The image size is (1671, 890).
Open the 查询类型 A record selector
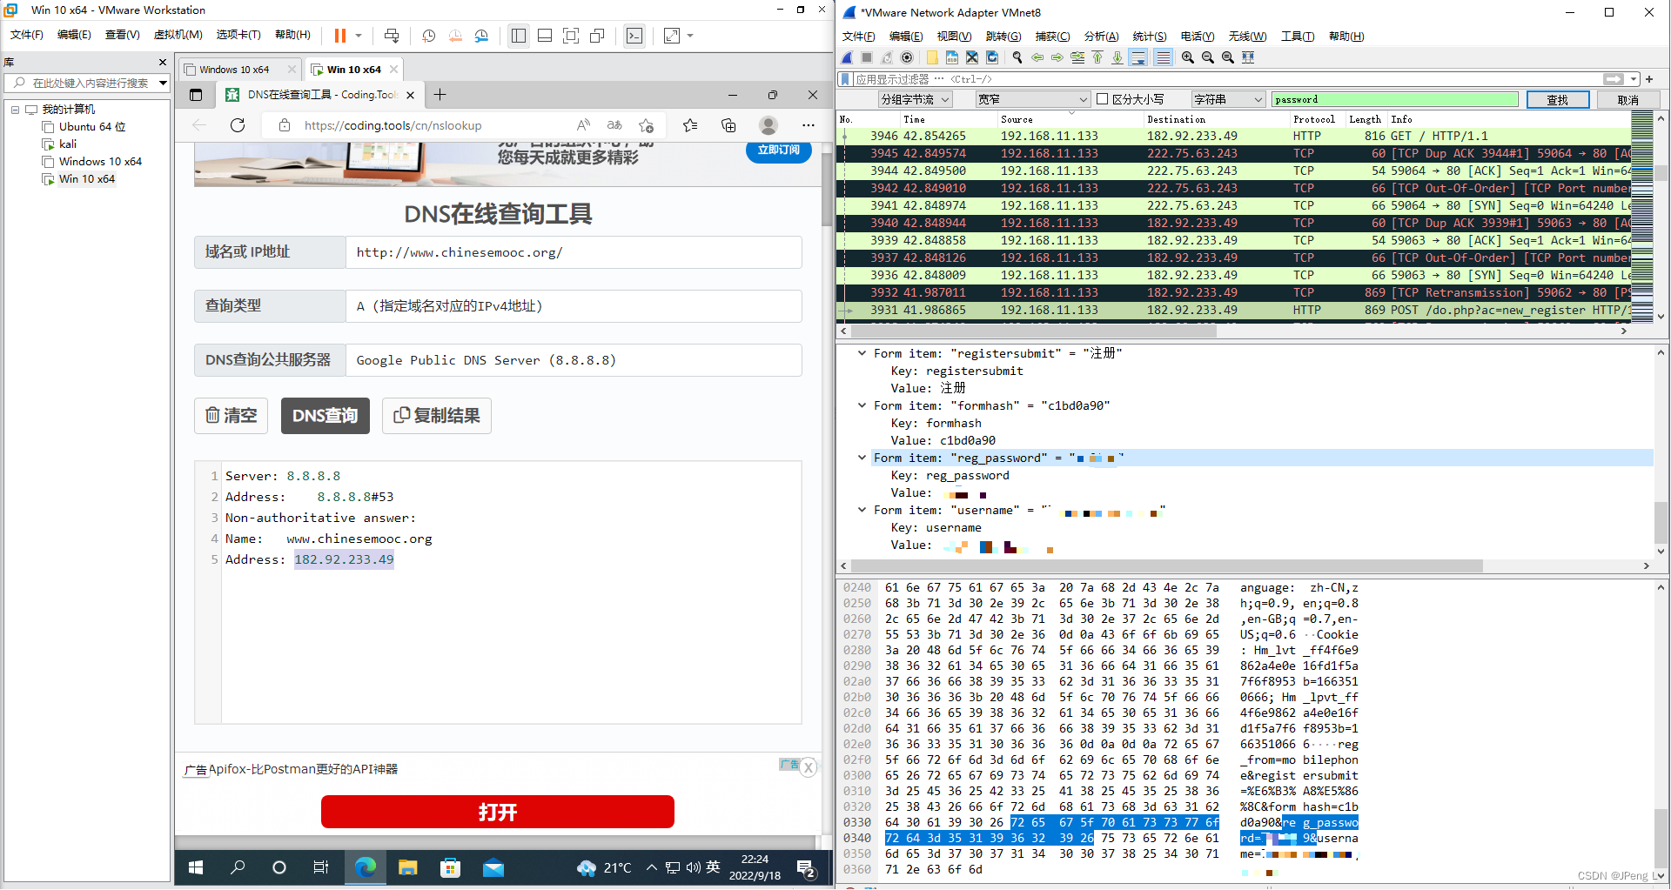pyautogui.click(x=574, y=306)
